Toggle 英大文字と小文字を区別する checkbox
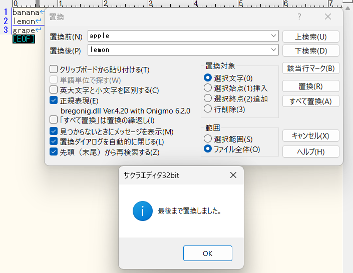The image size is (353, 273). click(x=54, y=90)
